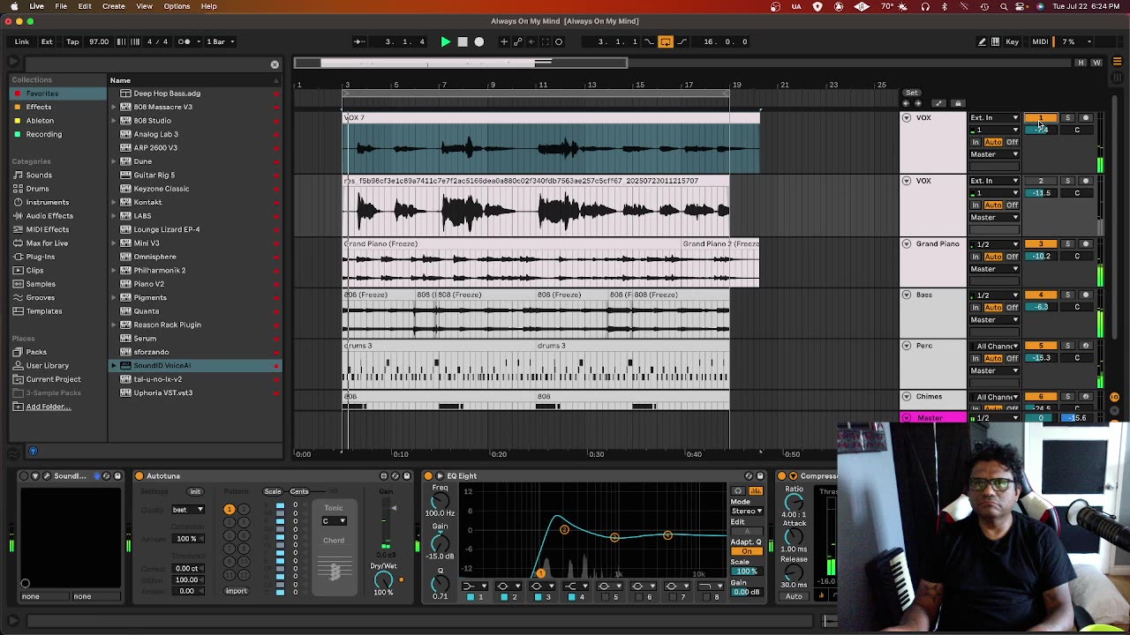This screenshot has width=1130, height=635.
Task: Open EQ Eight Stereo mode dropdown
Action: (747, 511)
